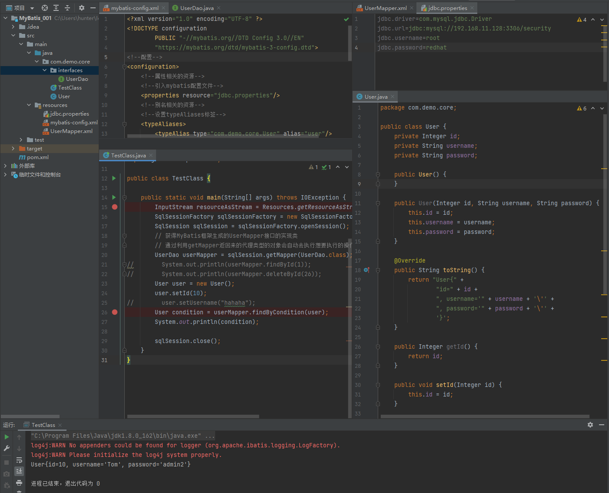Click the locate opened file crosshair icon

click(45, 8)
